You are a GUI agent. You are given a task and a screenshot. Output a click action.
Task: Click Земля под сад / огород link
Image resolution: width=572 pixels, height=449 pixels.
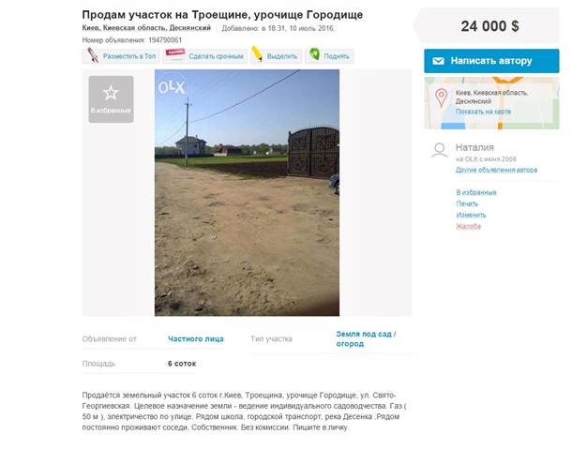366,339
